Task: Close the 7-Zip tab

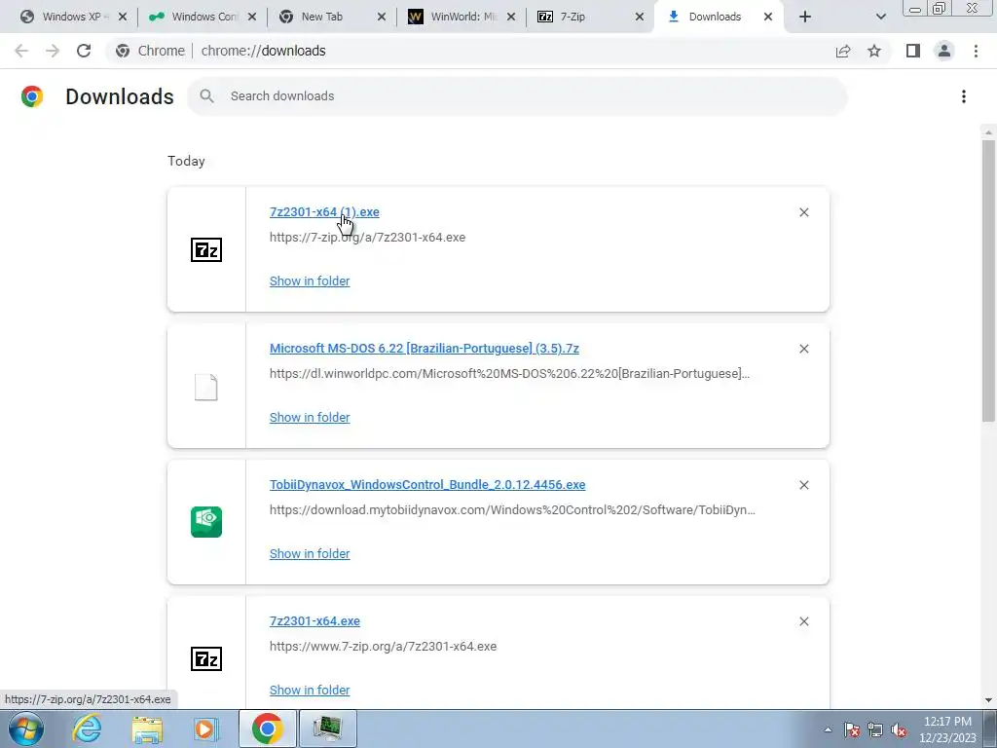Action: coord(639,18)
